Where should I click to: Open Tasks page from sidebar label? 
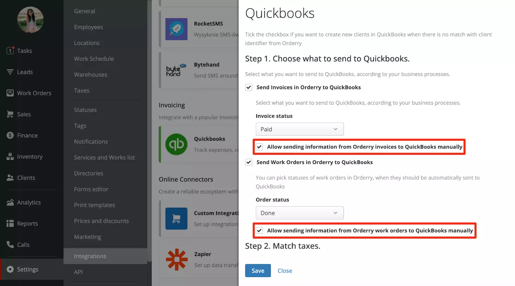click(x=24, y=51)
